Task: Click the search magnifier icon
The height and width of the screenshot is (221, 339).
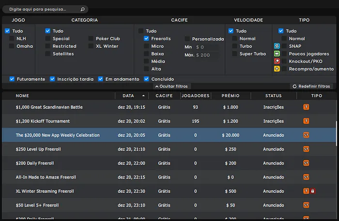Action: click(83, 9)
